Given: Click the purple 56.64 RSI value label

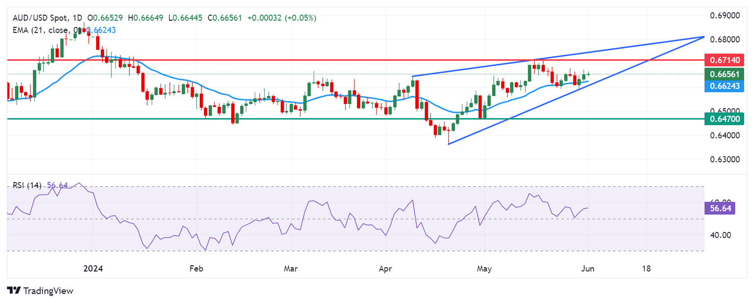Looking at the screenshot, I should pos(720,208).
